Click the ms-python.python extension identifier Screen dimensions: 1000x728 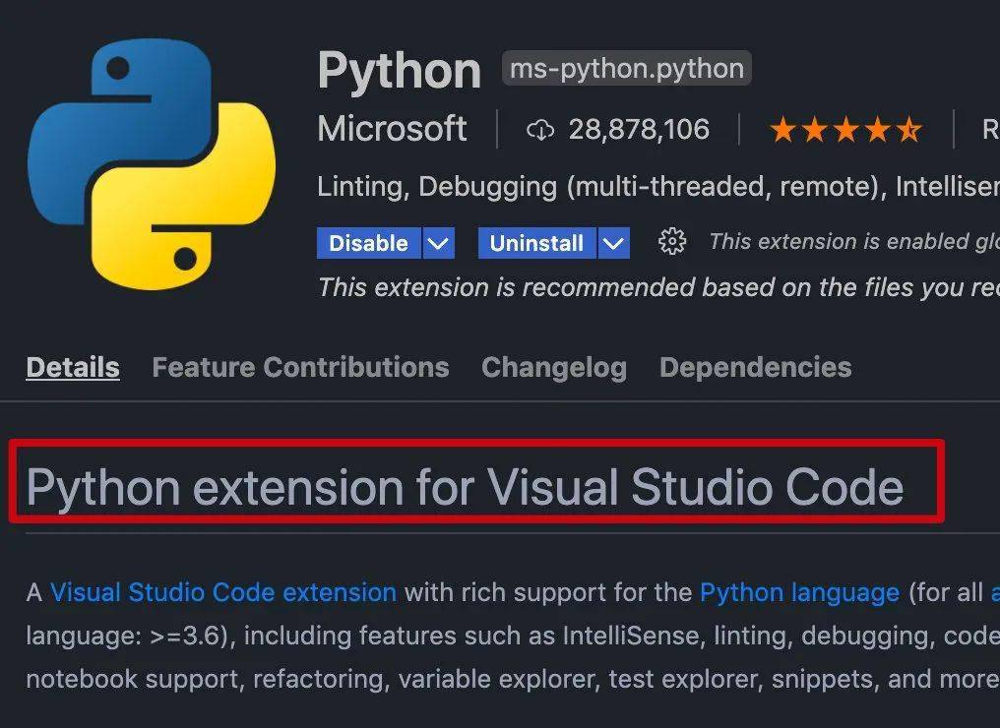click(x=627, y=68)
